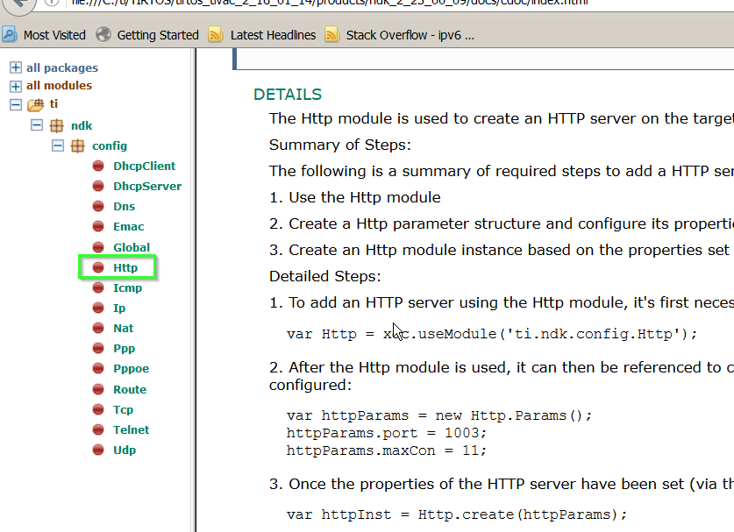Viewport: 734px width, 532px height.
Task: Click the Ppp module red icon
Action: [x=98, y=348]
